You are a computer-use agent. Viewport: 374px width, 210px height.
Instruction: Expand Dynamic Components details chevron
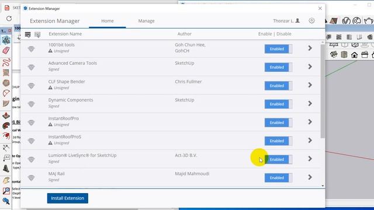pos(310,103)
